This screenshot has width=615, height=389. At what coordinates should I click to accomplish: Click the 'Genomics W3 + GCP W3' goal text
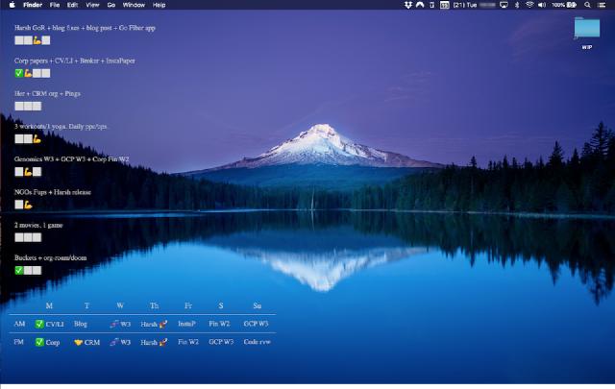71,159
